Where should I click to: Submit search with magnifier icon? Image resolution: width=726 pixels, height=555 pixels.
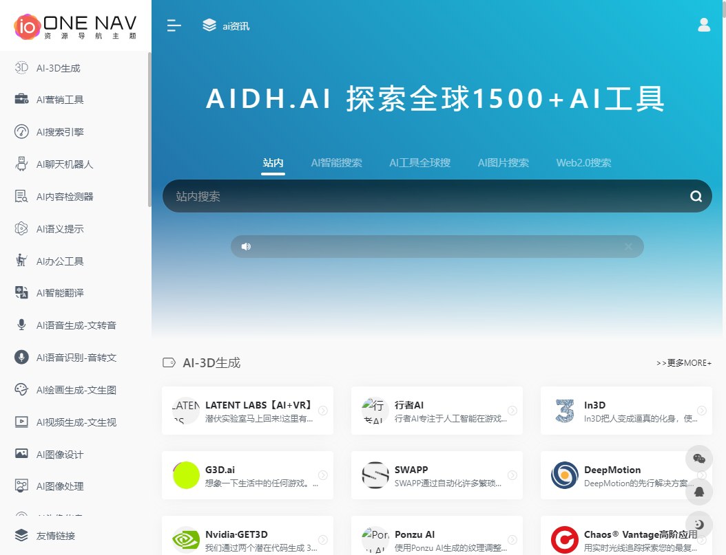click(x=696, y=197)
